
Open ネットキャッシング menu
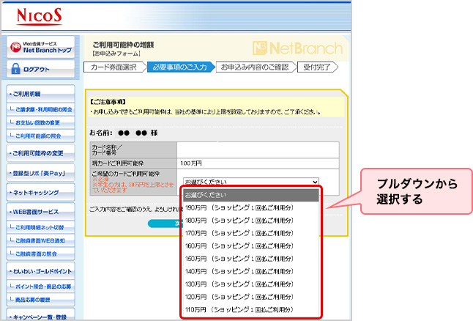pyautogui.click(x=41, y=192)
